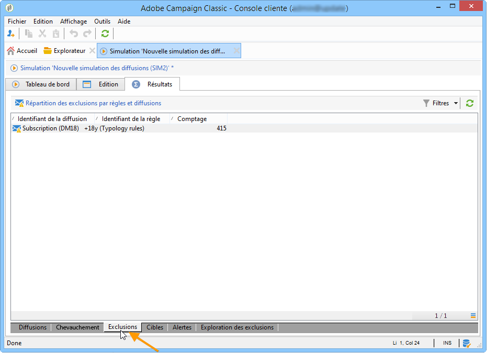Click the INS indicator in status bar
The image size is (497, 363).
447,343
